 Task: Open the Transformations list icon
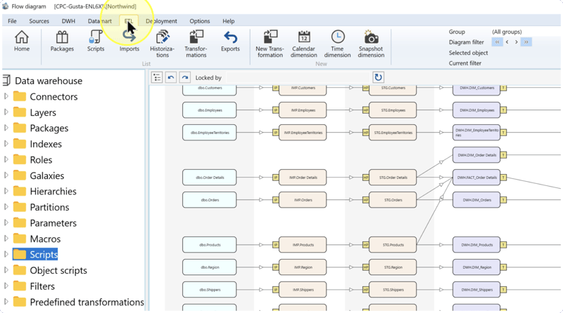pos(196,44)
